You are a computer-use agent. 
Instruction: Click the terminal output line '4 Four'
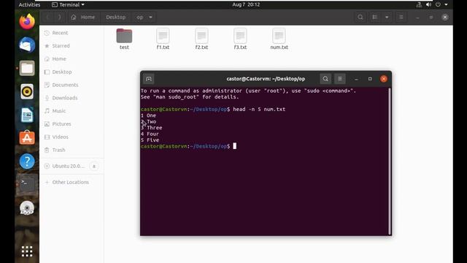coord(150,134)
